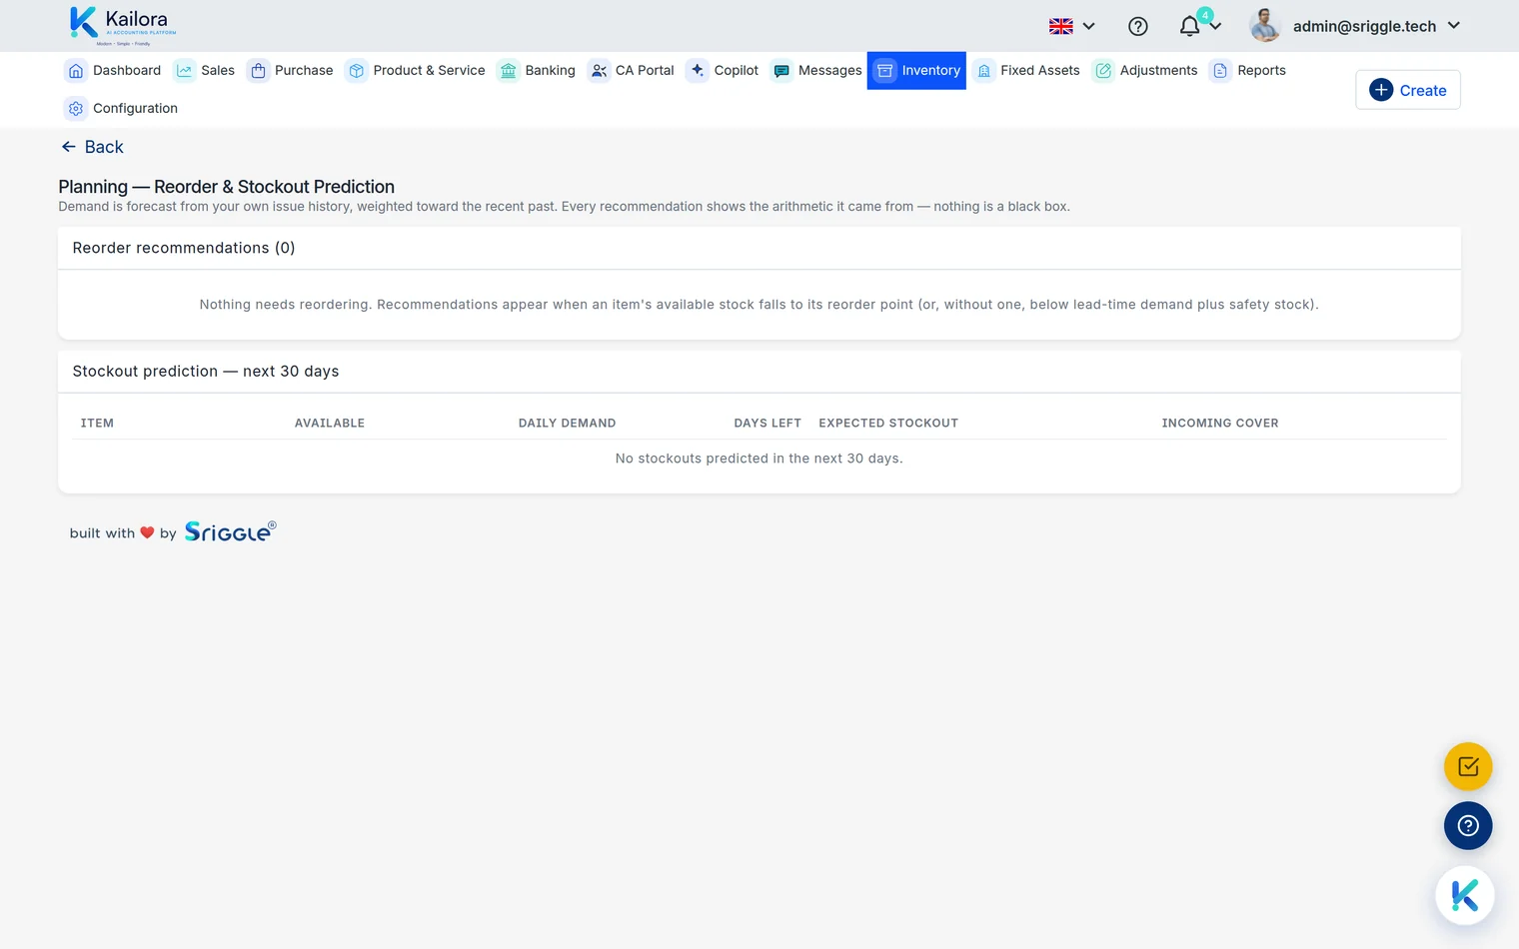Open the help question-mark icon in header
Viewport: 1519px width, 949px height.
(x=1138, y=27)
